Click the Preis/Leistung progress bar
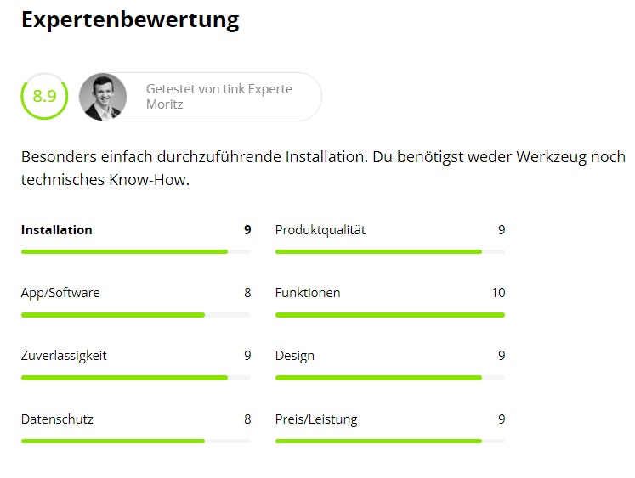 tap(378, 441)
